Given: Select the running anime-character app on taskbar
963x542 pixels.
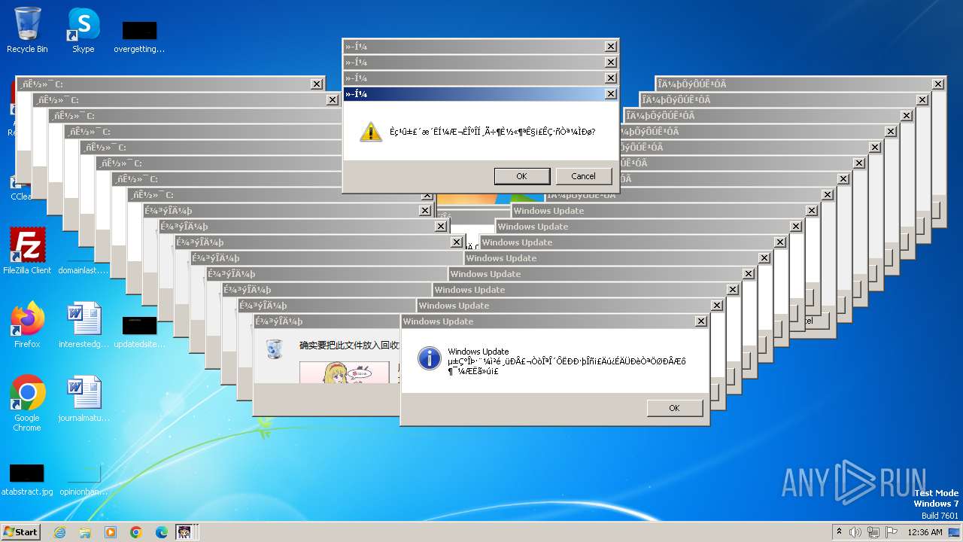Looking at the screenshot, I should coord(185,532).
